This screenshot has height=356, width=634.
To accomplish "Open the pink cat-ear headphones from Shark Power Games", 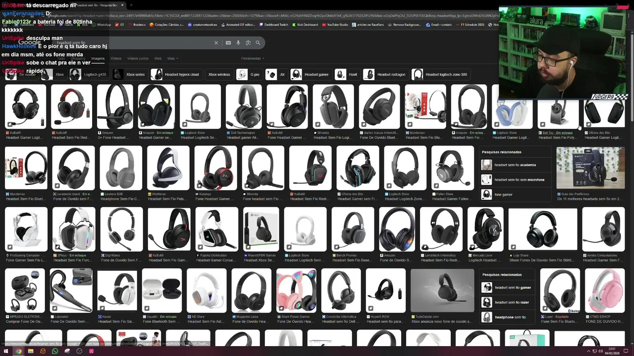I will (x=296, y=291).
